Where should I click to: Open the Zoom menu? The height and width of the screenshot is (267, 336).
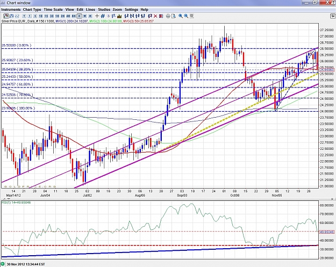(x=117, y=10)
